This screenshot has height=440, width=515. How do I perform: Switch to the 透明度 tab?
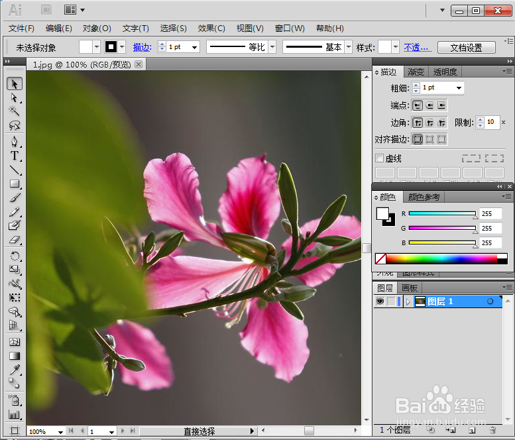pyautogui.click(x=445, y=72)
